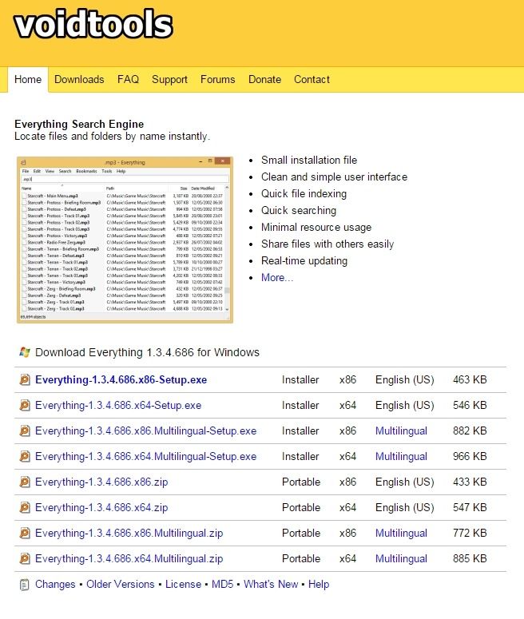
Task: Download Everything-1.3.4.686.x64-Setup.exe
Action: click(118, 406)
